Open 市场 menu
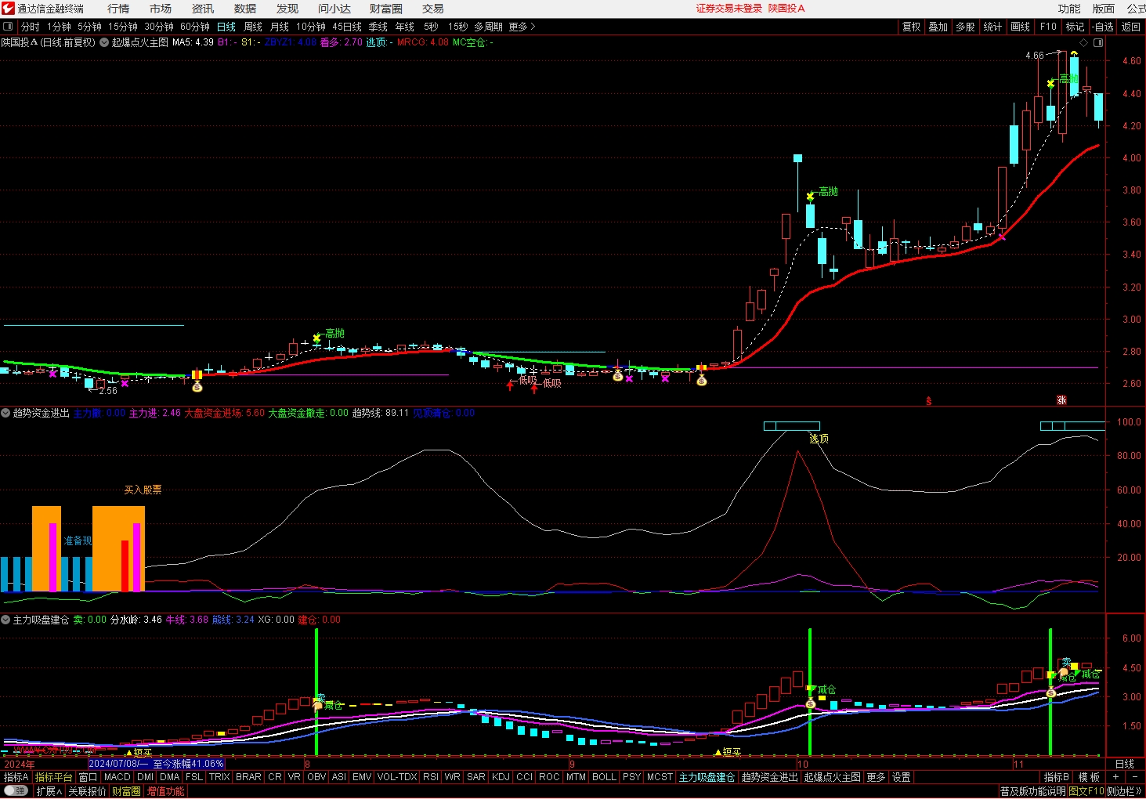This screenshot has width=1146, height=799. [x=161, y=9]
